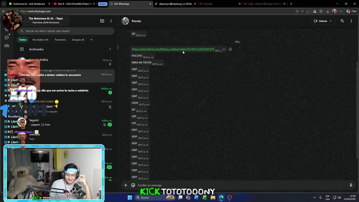Viewport: 359px width, 202px height.
Task: Expand the Llamar call dropdown
Action: [x=330, y=21]
